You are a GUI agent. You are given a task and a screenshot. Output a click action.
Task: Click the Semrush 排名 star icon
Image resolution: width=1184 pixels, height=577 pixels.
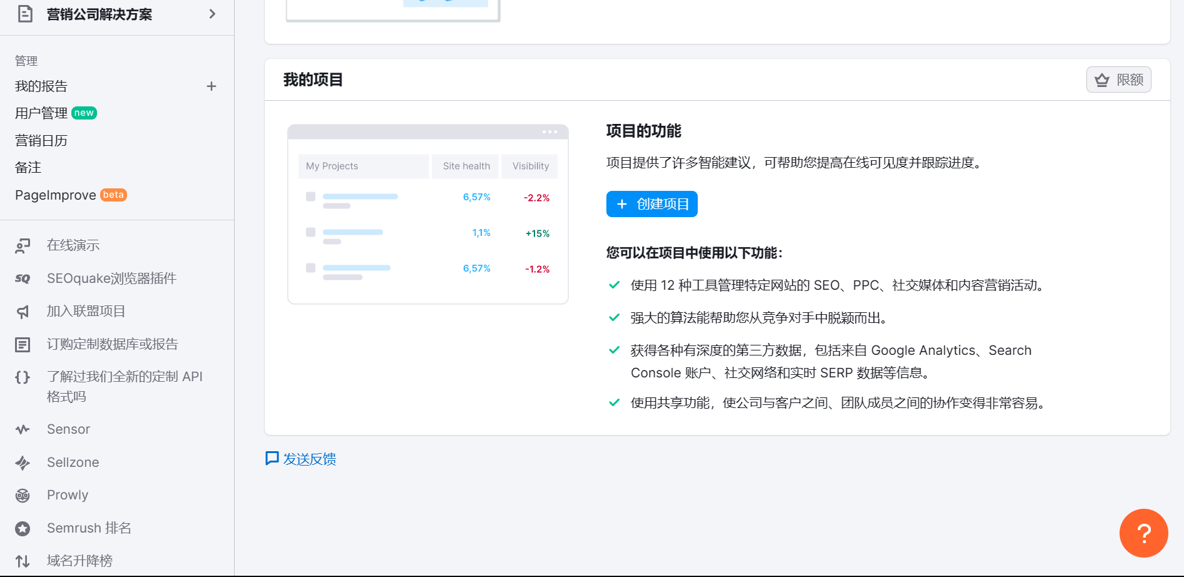point(23,529)
